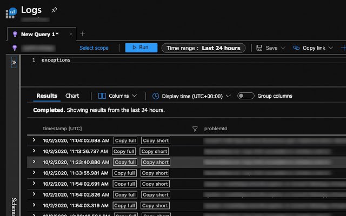Expand the 11:54:02.826 AM row
The height and width of the screenshot is (216, 346).
pyautogui.click(x=34, y=194)
